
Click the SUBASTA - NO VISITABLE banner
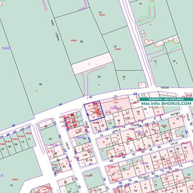pos(166,99)
